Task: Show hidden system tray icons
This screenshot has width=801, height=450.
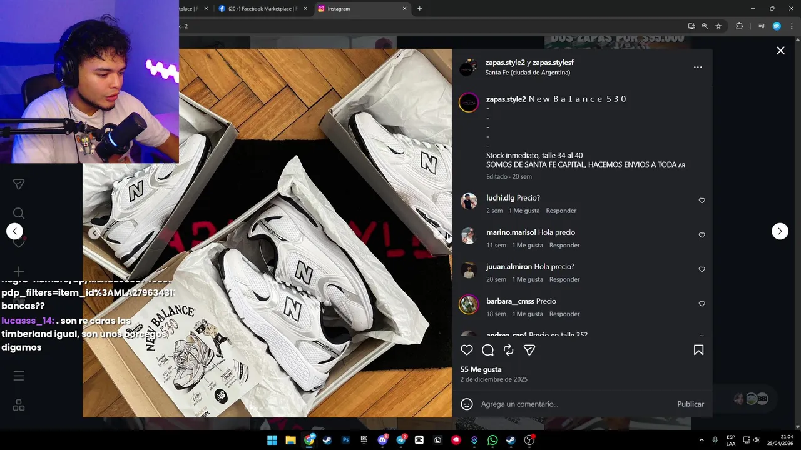Action: (702, 440)
